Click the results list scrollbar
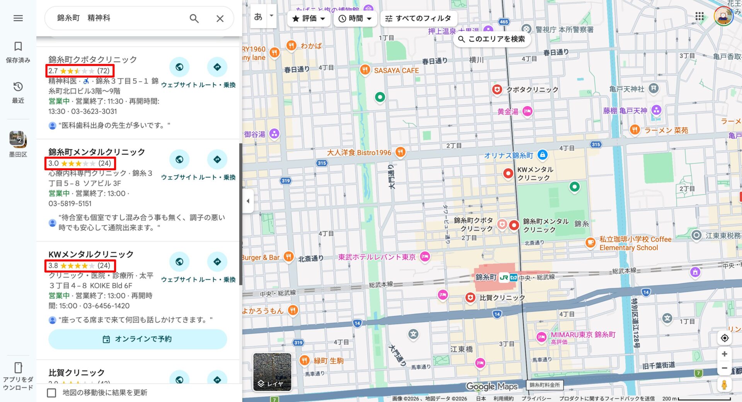The image size is (742, 402). click(240, 214)
